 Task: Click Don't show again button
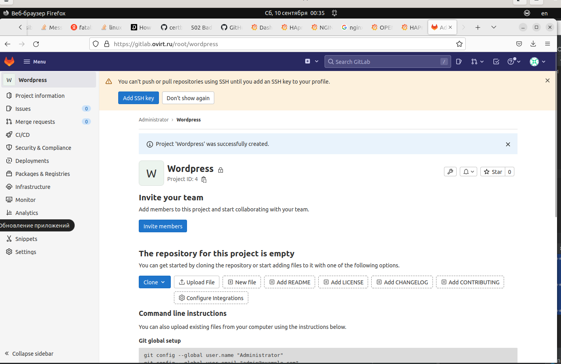[188, 98]
